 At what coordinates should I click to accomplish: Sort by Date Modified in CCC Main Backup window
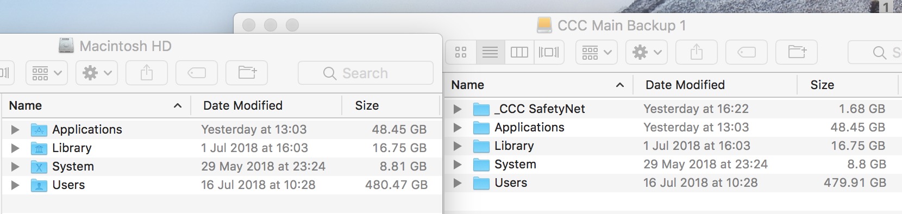(715, 85)
